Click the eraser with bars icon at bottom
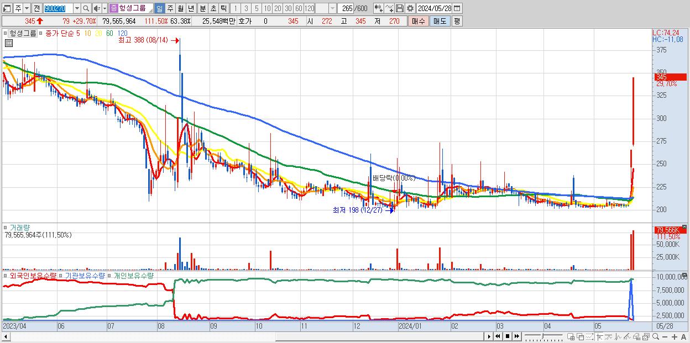The width and height of the screenshot is (690, 343). pyautogui.click(x=636, y=336)
